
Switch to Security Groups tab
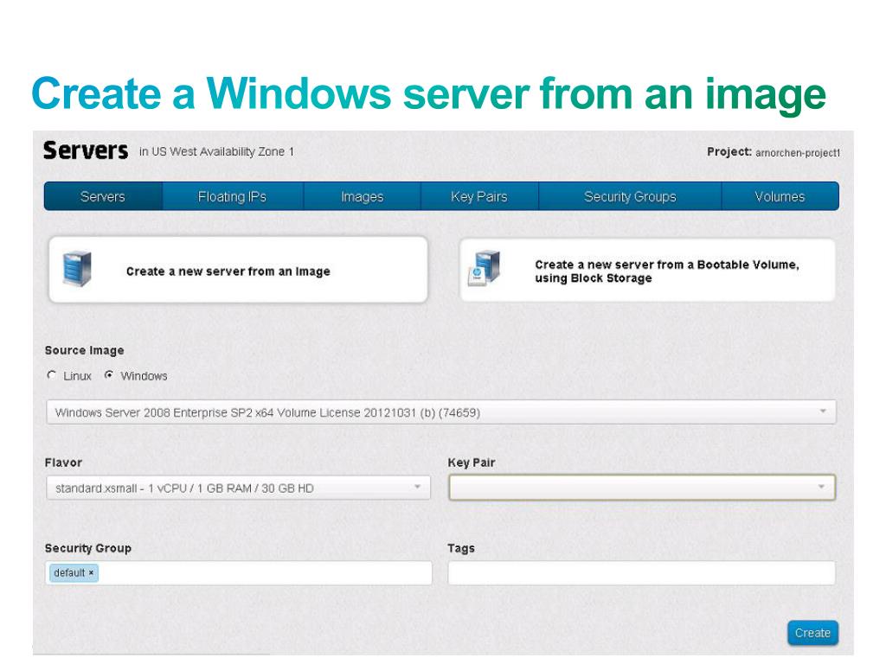click(630, 196)
